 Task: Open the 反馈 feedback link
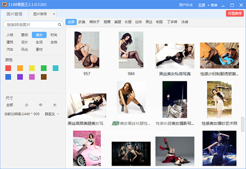(202, 5)
